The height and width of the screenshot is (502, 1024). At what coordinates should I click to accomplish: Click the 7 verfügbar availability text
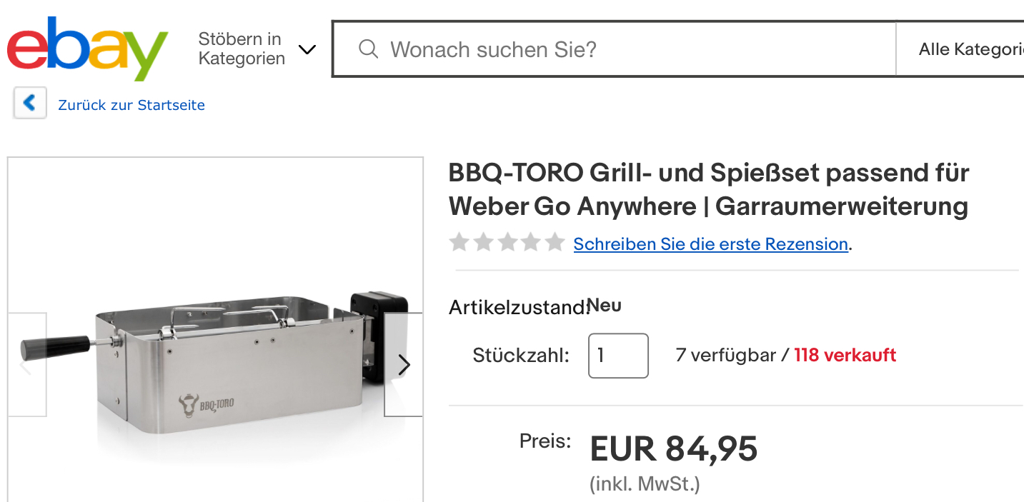click(726, 355)
